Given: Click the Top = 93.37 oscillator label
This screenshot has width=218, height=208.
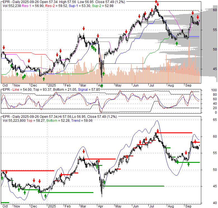Looking at the screenshot, I should click(42, 90).
